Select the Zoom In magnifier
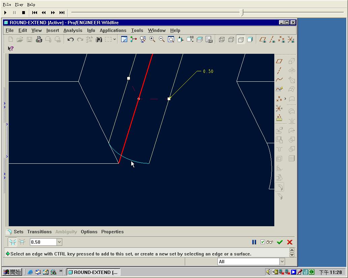Image resolution: width=348 pixels, height=278 pixels. [152, 39]
